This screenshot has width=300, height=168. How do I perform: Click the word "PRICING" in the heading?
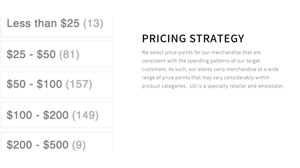click(x=164, y=39)
